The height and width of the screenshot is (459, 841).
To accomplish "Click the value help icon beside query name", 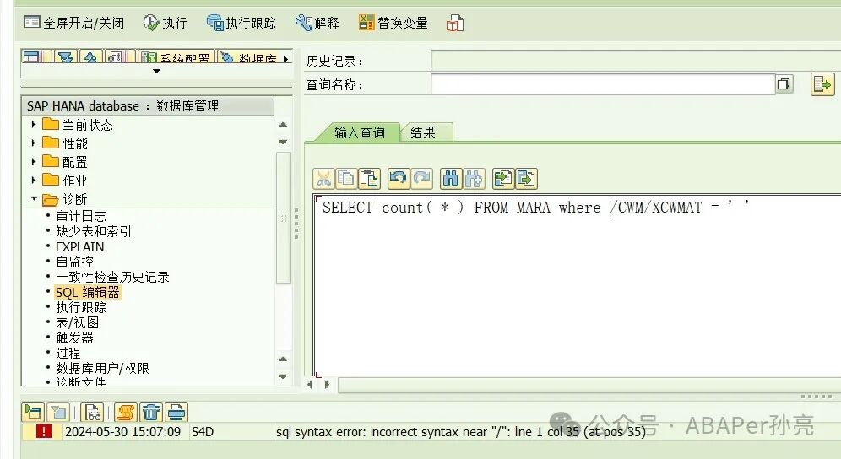I will tap(784, 84).
